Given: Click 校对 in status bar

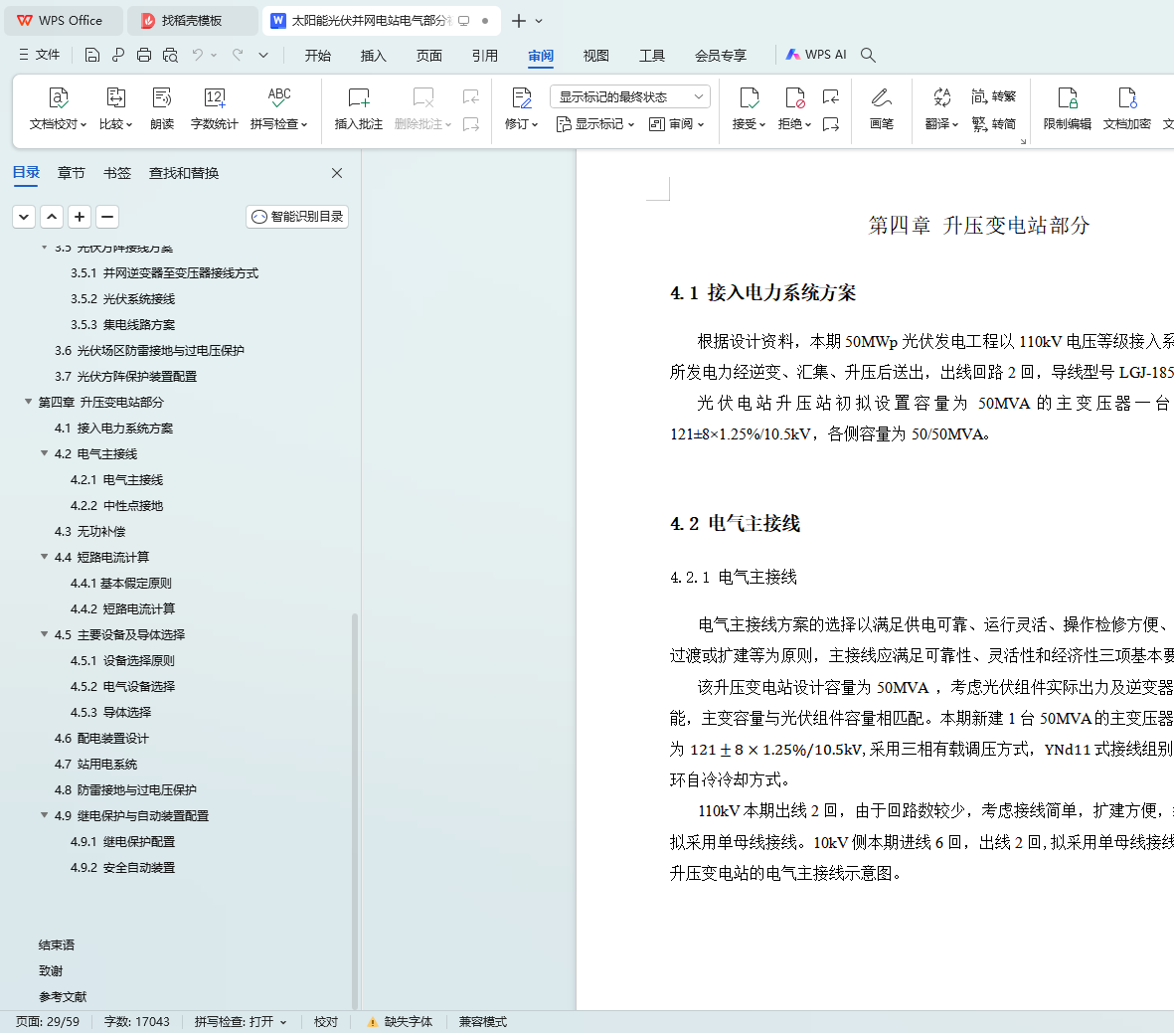Looking at the screenshot, I should click(326, 1022).
